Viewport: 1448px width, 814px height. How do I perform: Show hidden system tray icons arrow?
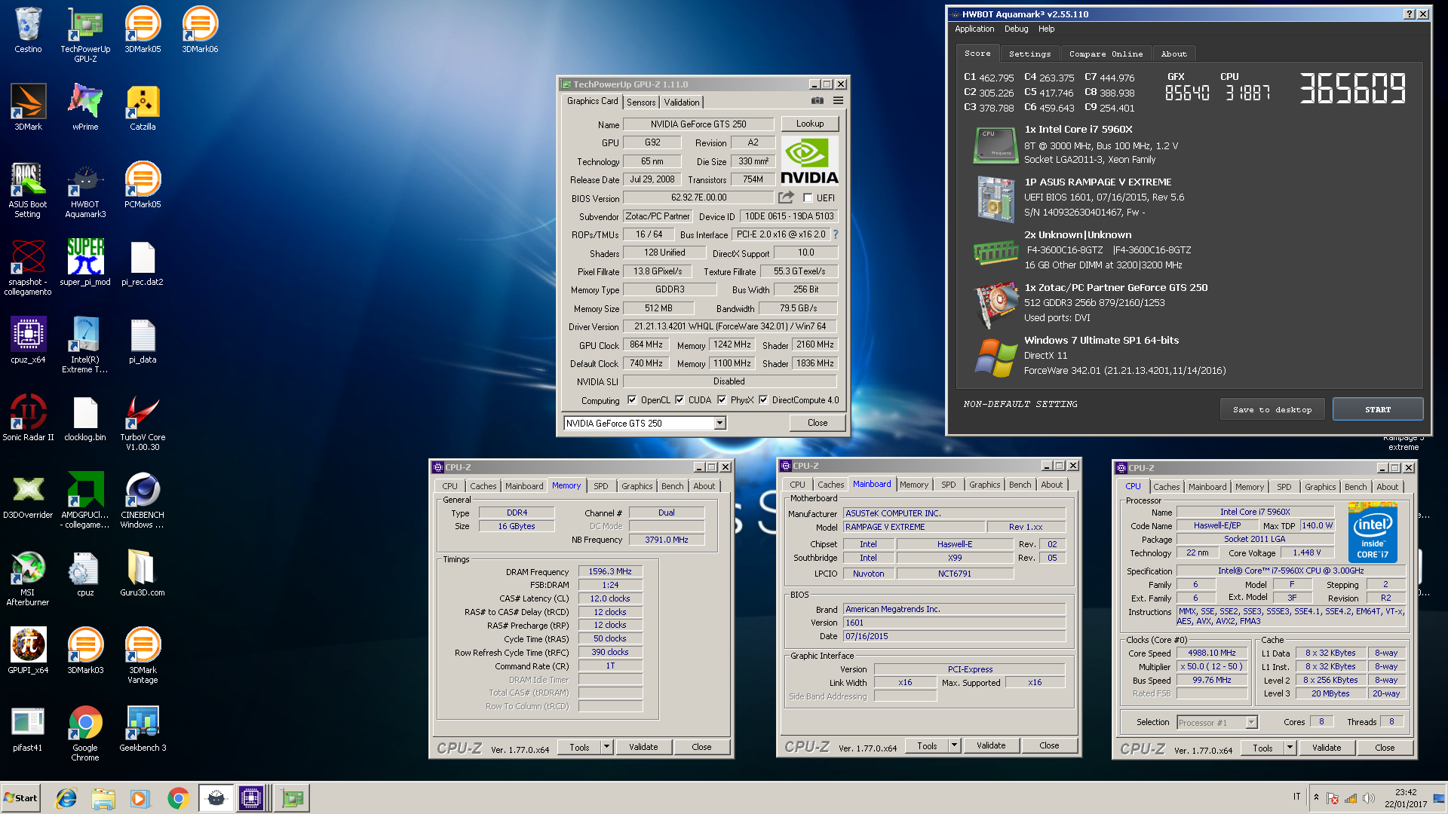pos(1316,797)
